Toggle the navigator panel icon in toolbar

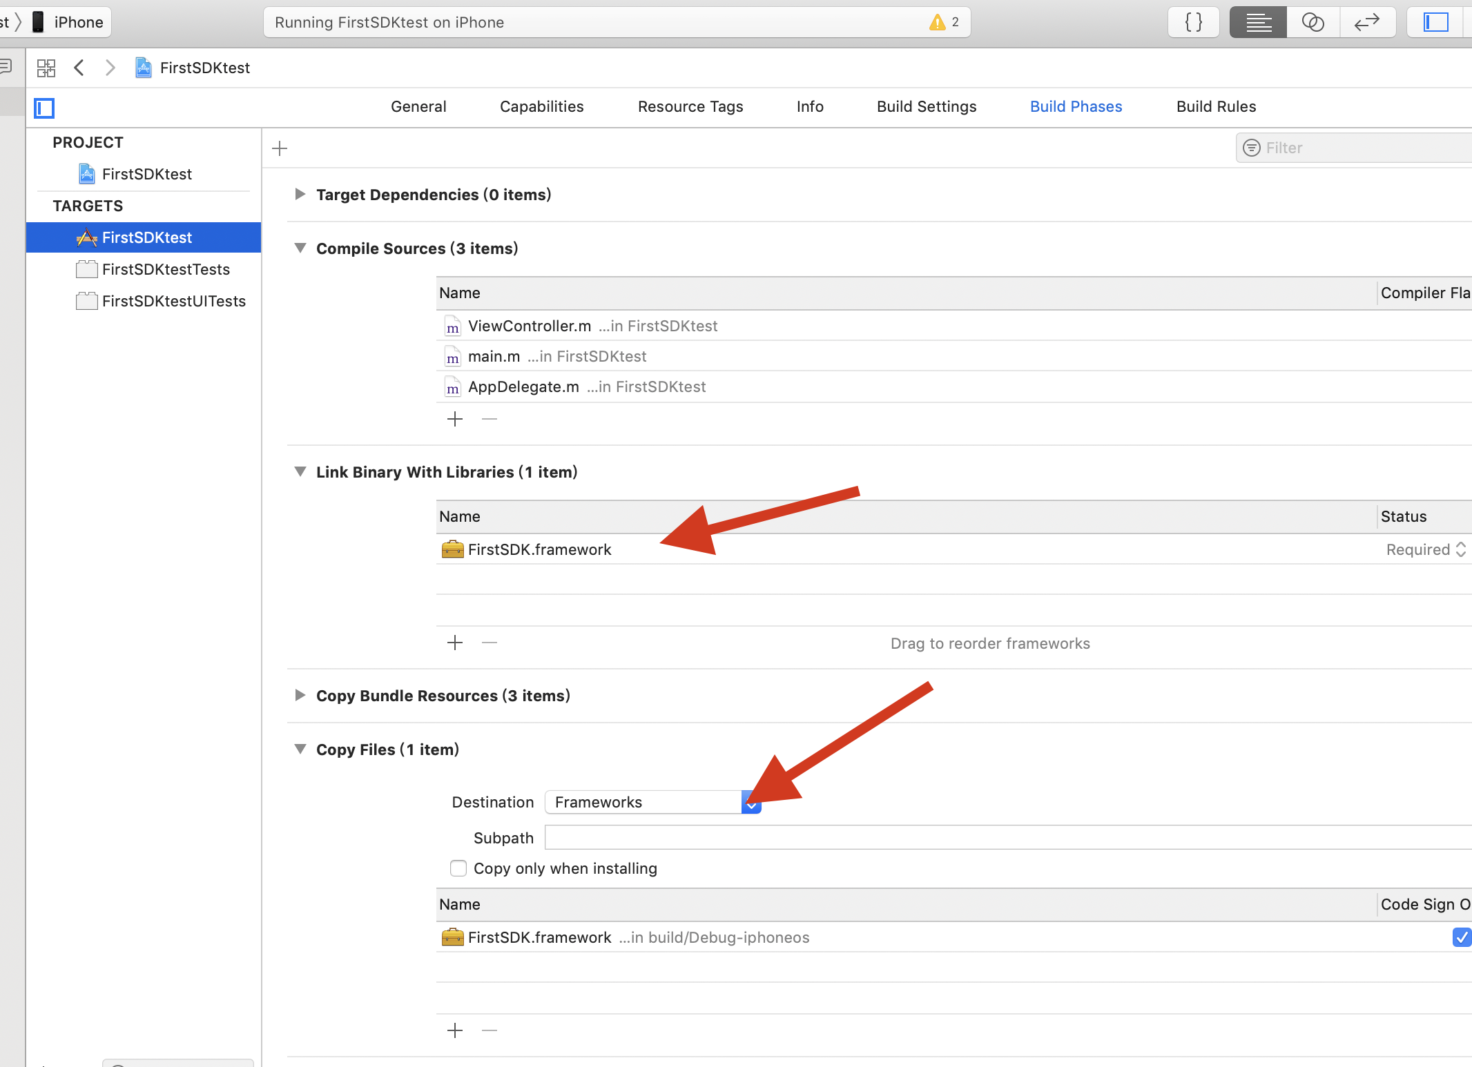click(x=1436, y=22)
